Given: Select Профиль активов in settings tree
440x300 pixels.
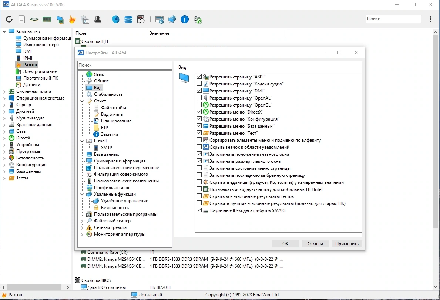Looking at the screenshot, I should pos(112,188).
